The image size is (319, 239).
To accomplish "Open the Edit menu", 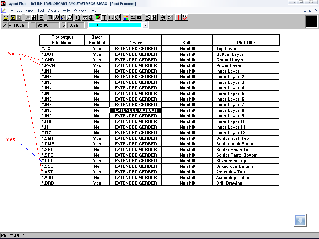I will (19, 10).
